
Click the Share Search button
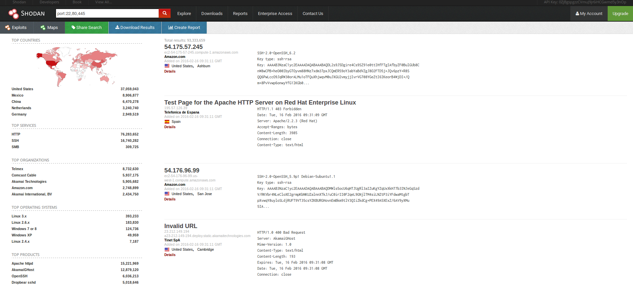pyautogui.click(x=87, y=28)
